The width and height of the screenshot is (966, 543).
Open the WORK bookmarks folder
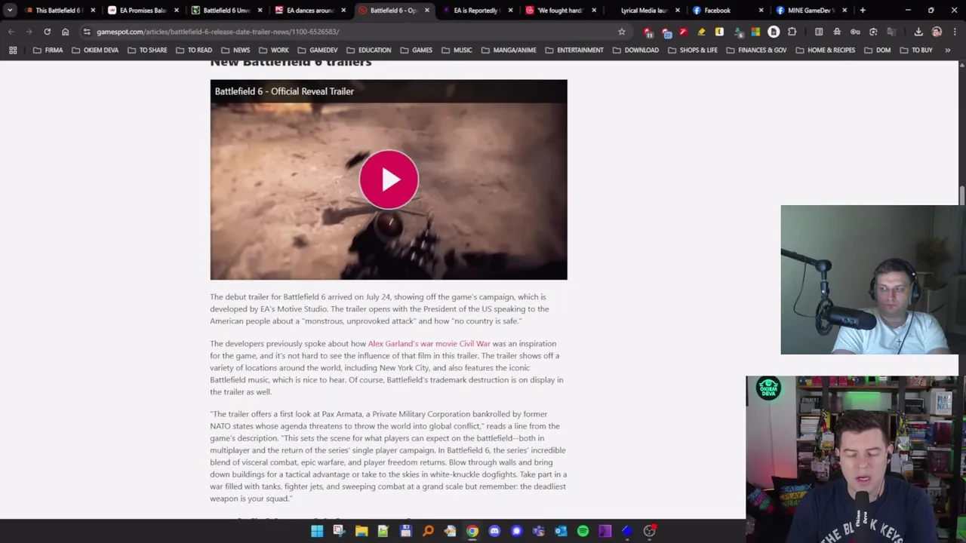tap(273, 50)
